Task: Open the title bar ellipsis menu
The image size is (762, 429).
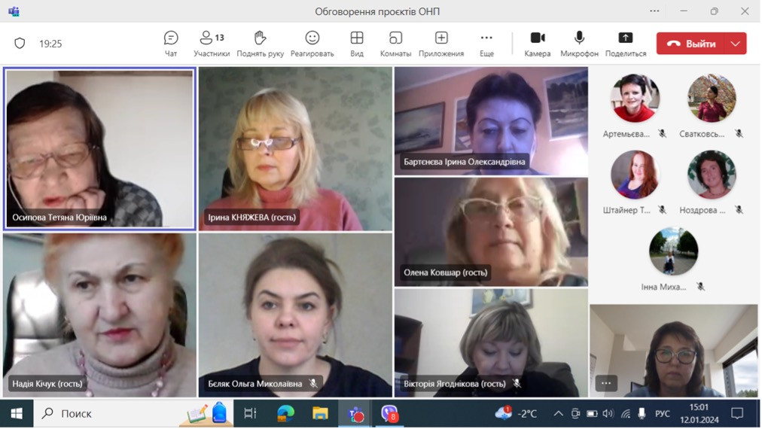Action: coord(654,11)
